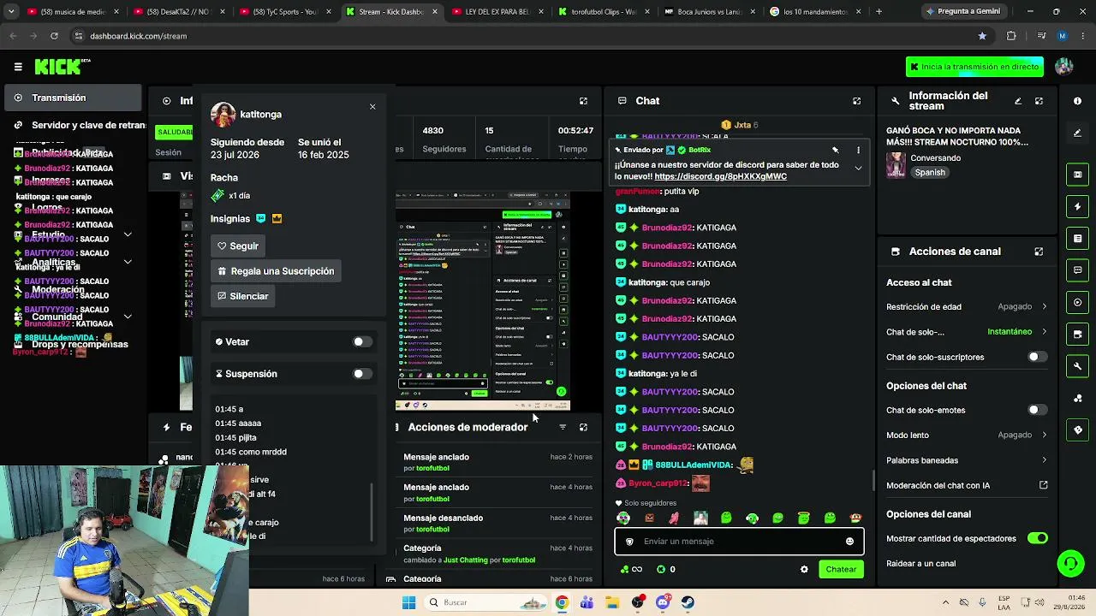Screen dimensions: 1096x616
Task: Toggle the play circle widget in the right rail
Action: (x=1077, y=302)
